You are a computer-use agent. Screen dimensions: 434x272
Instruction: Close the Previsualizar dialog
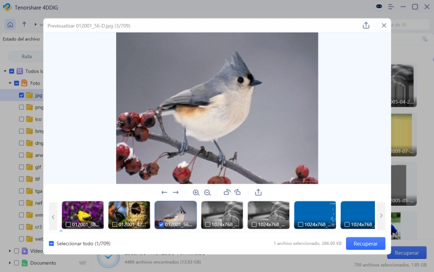[x=384, y=26]
